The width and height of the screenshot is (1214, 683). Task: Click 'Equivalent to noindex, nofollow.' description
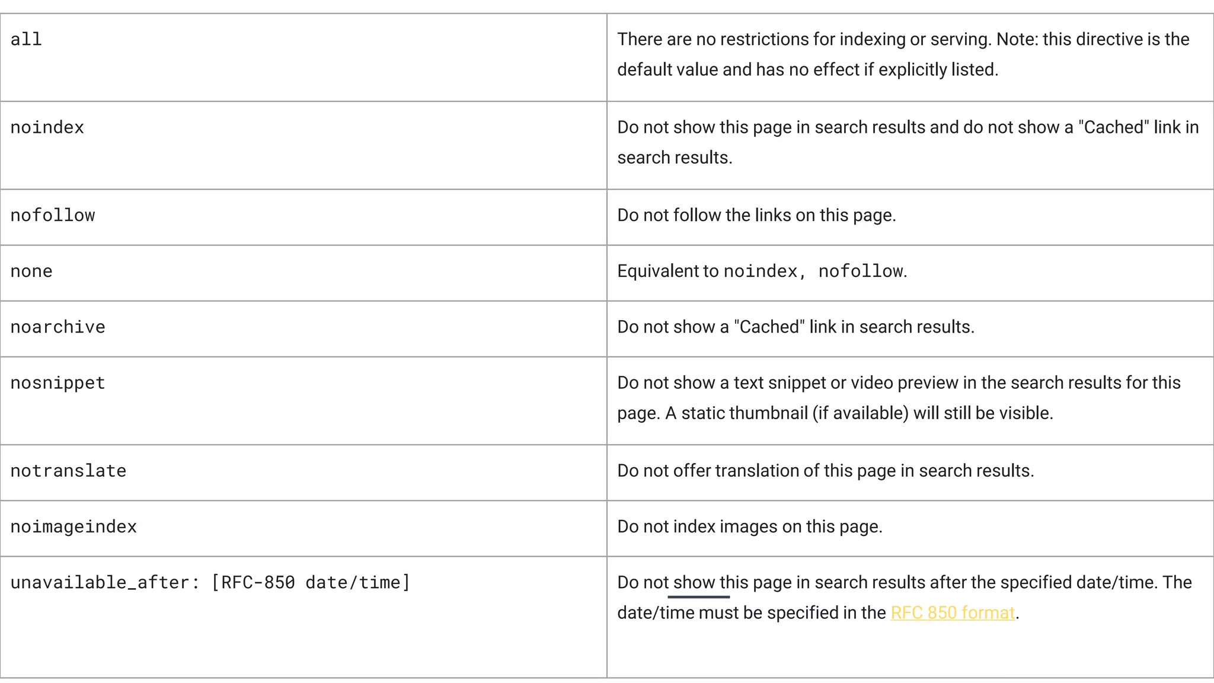click(762, 271)
